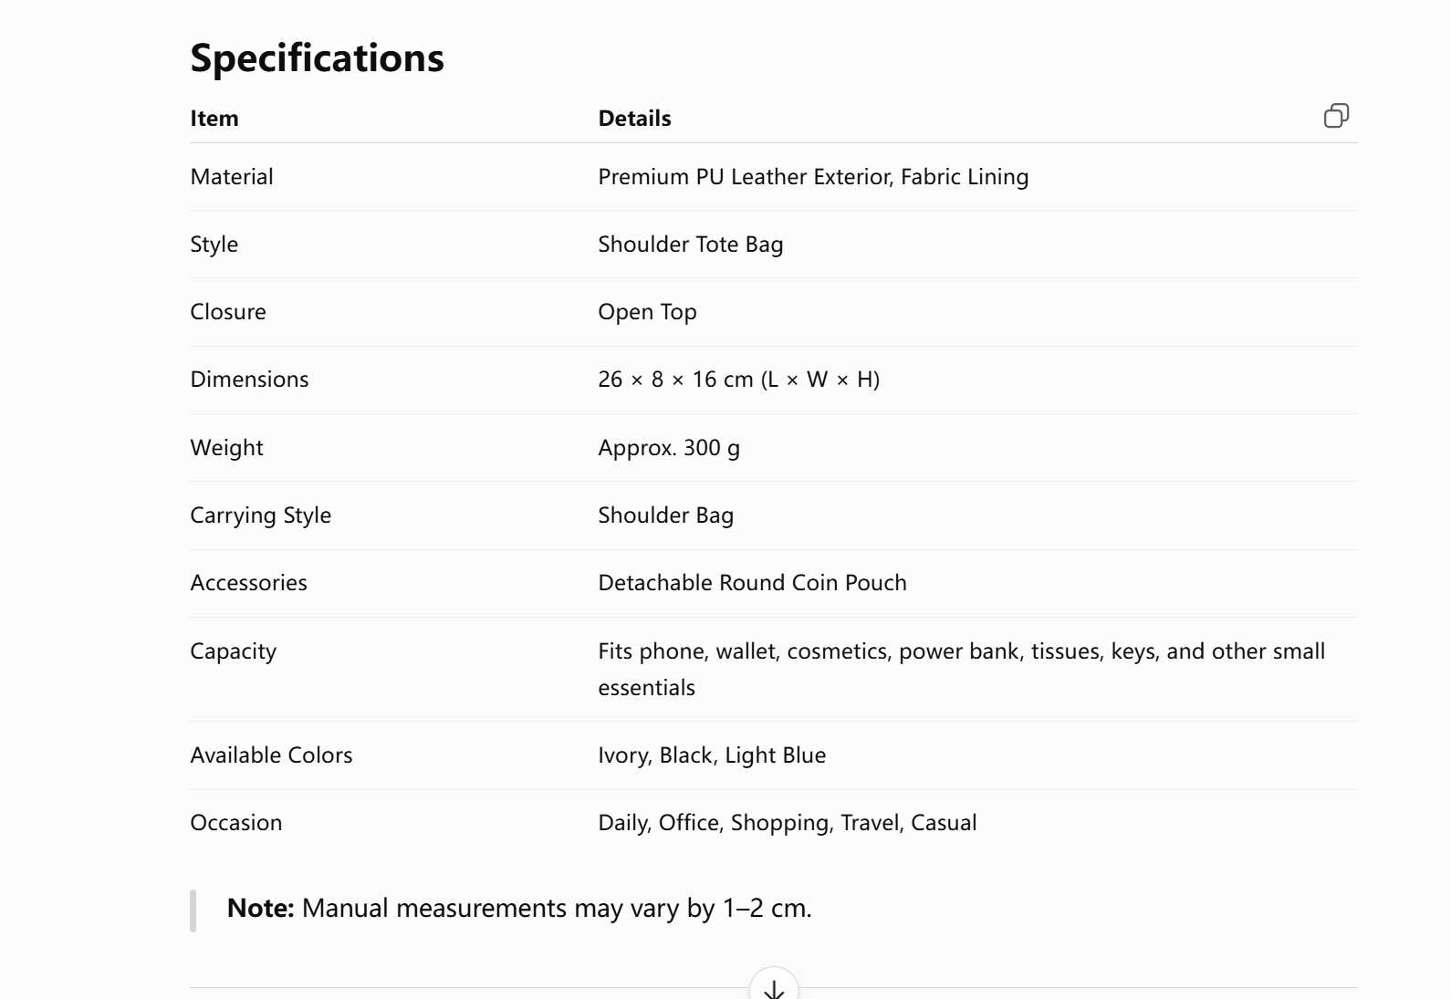Image resolution: width=1451 pixels, height=999 pixels.
Task: Copy the specifications table
Action: point(1336,116)
